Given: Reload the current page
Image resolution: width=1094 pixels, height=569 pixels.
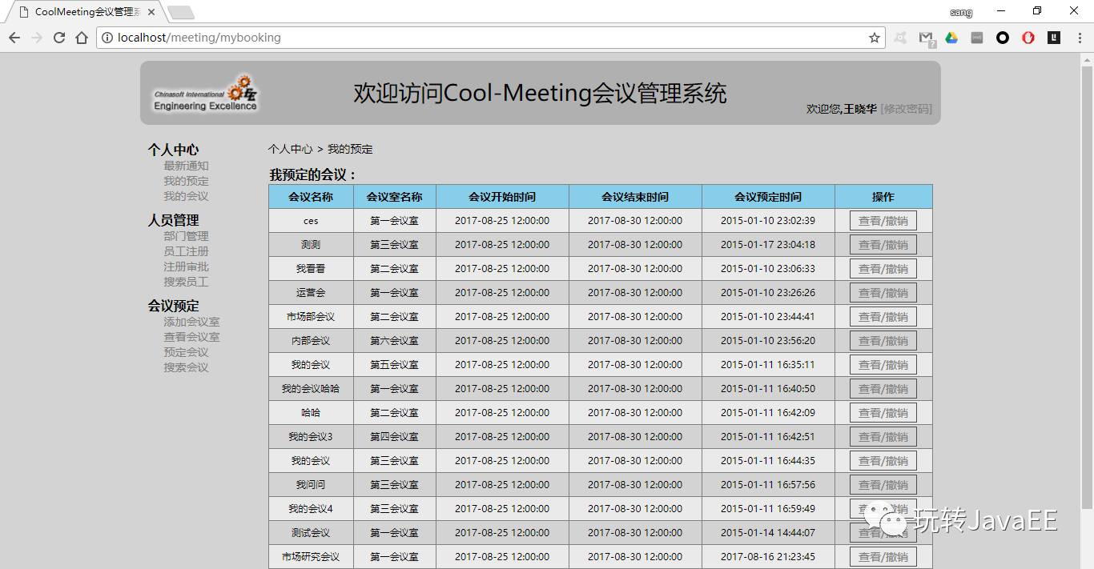Looking at the screenshot, I should click(58, 38).
